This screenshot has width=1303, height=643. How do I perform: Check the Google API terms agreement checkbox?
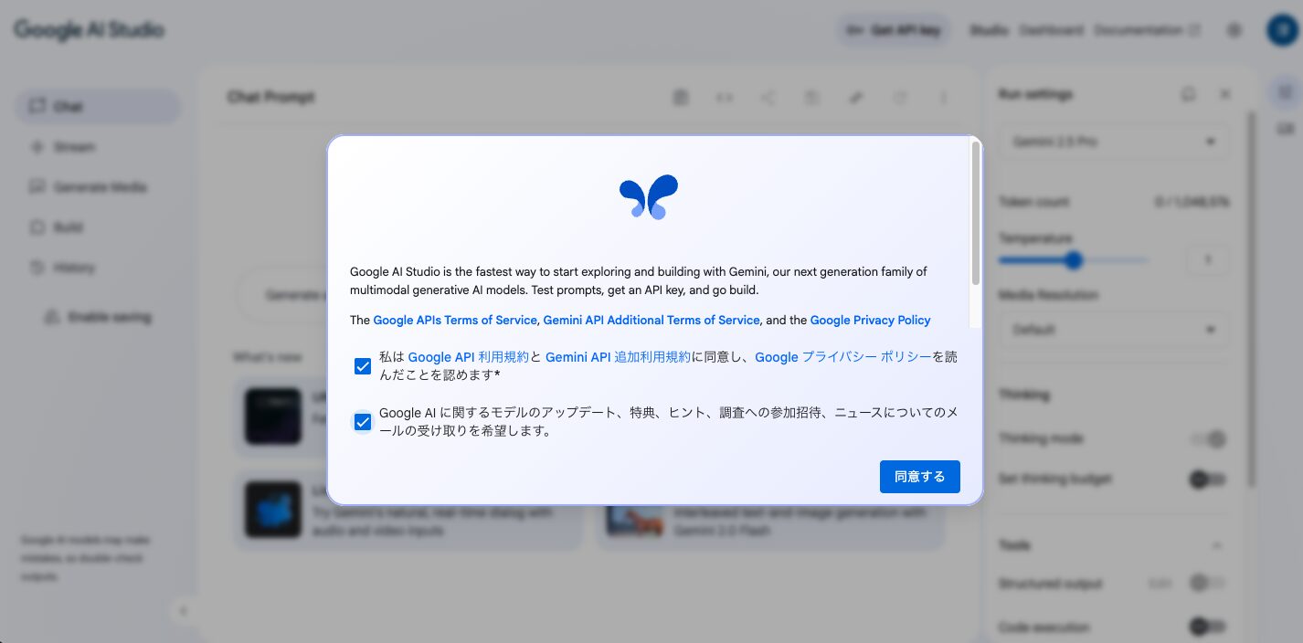pyautogui.click(x=363, y=366)
